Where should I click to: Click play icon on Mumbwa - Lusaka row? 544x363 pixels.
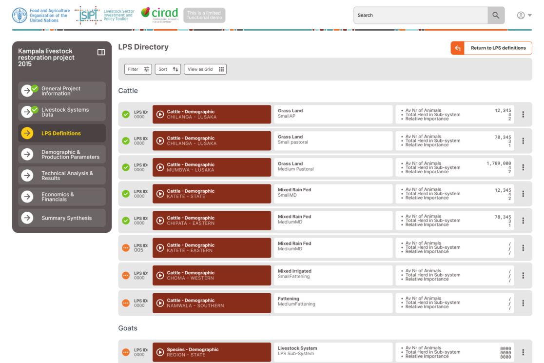coord(160,167)
